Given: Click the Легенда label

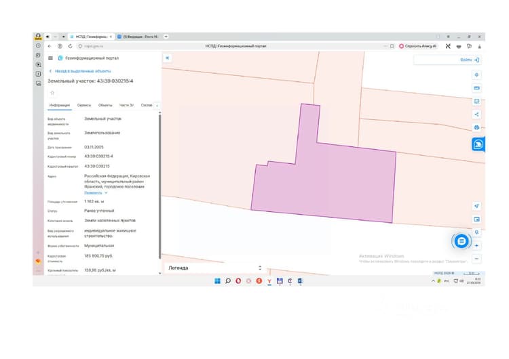Looking at the screenshot, I should coord(178,268).
